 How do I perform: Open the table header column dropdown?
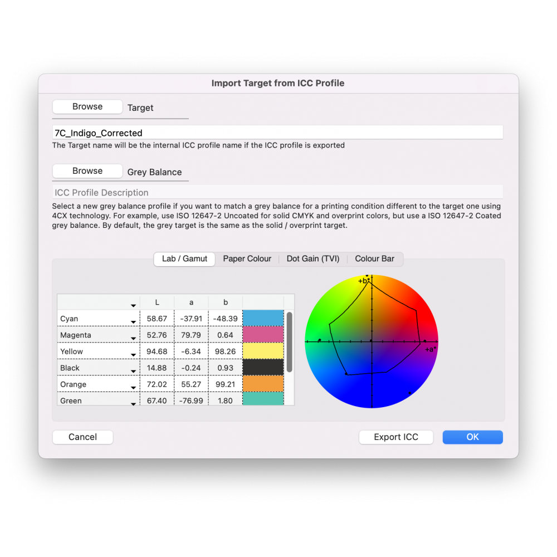[134, 305]
